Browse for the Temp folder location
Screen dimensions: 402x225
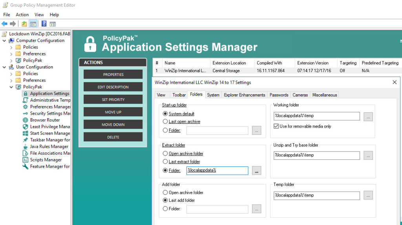[368, 196]
